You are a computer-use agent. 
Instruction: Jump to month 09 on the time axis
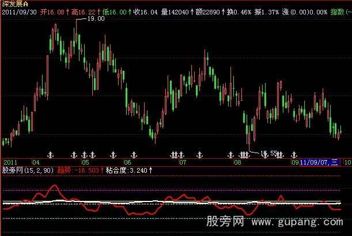(295, 162)
